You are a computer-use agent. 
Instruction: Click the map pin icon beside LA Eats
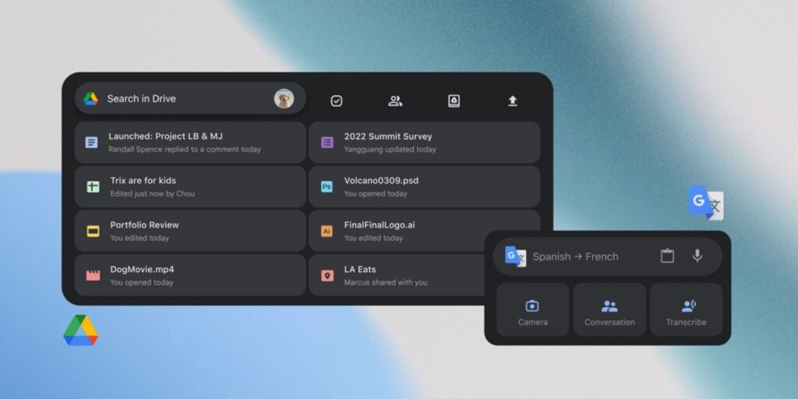pyautogui.click(x=327, y=275)
